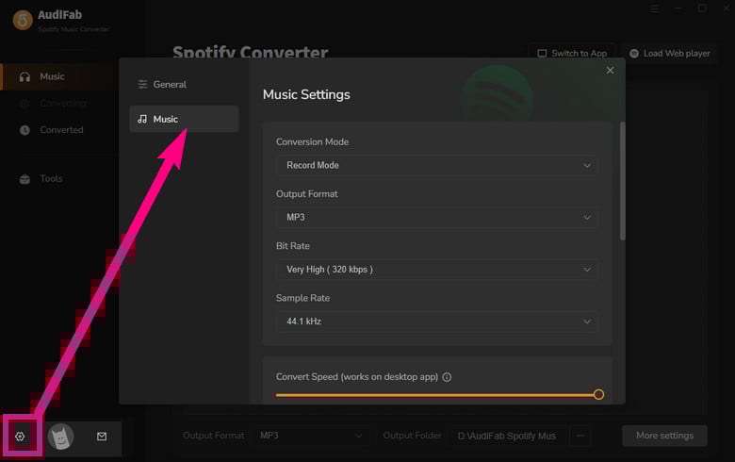The width and height of the screenshot is (735, 462).
Task: Click the Load Web player button
Action: (x=669, y=54)
